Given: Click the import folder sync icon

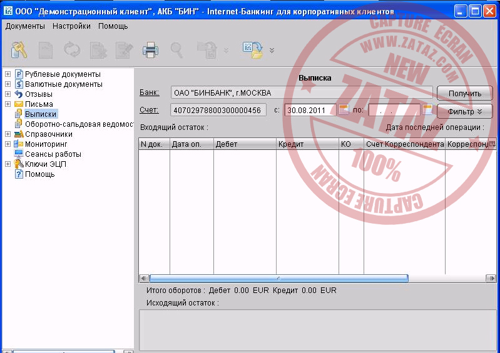Looking at the screenshot, I should point(253,50).
